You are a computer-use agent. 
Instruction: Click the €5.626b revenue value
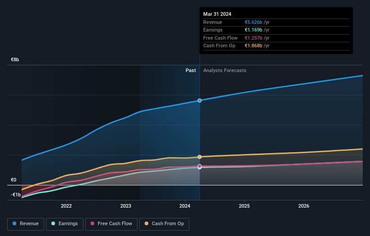click(x=253, y=22)
